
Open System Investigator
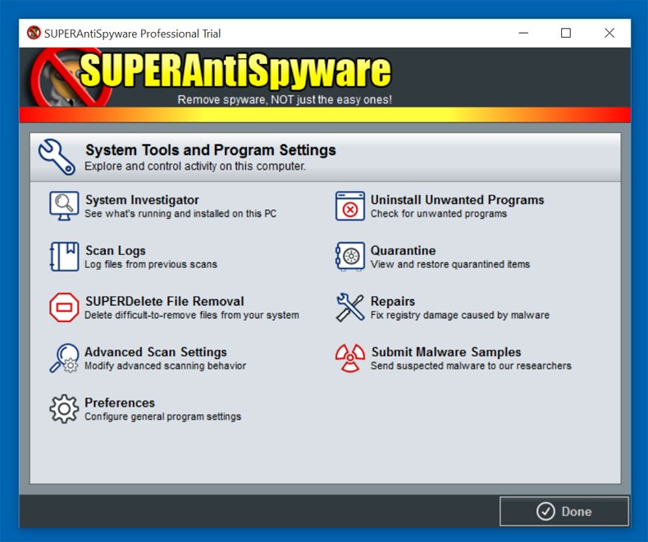click(142, 200)
